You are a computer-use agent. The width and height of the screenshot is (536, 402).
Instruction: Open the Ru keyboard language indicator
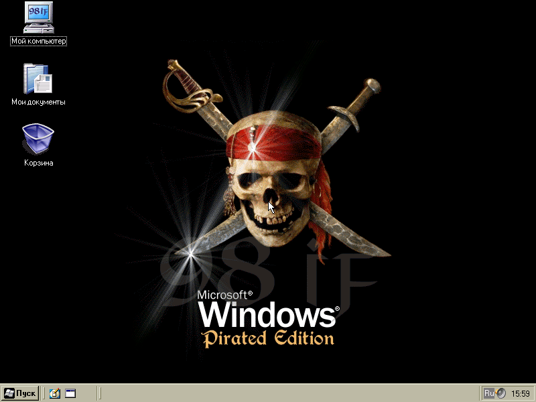489,393
